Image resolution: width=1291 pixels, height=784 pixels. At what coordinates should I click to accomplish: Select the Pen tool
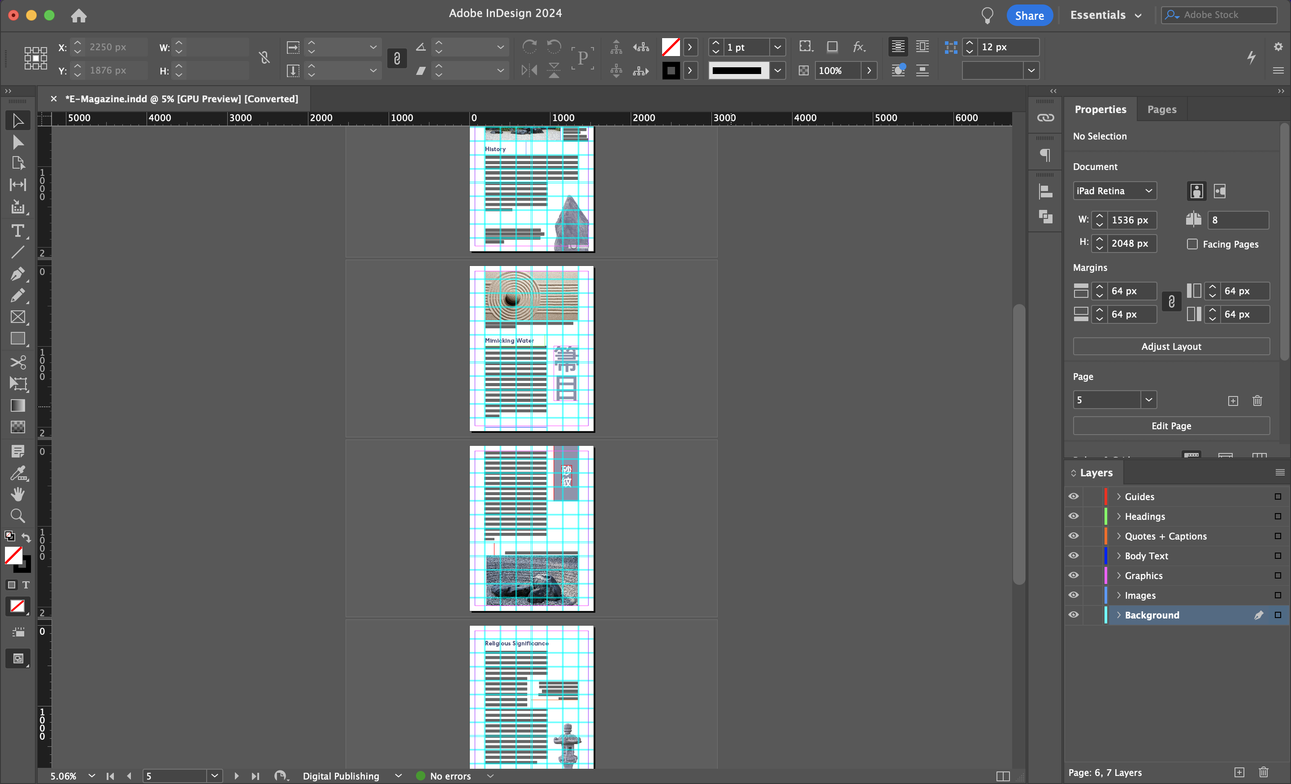pos(18,274)
